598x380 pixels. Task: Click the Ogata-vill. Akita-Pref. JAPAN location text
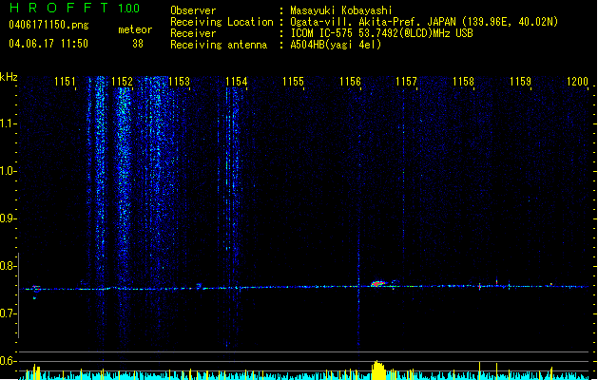(424, 22)
